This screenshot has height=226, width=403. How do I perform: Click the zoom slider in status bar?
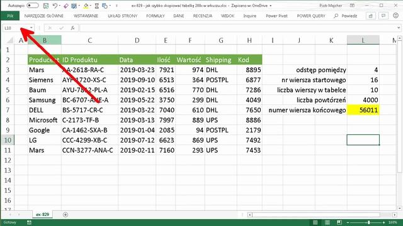[x=368, y=222]
